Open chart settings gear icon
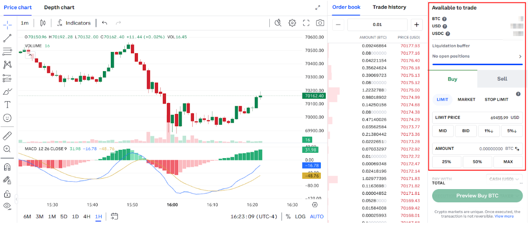528x228 pixels. click(x=292, y=23)
